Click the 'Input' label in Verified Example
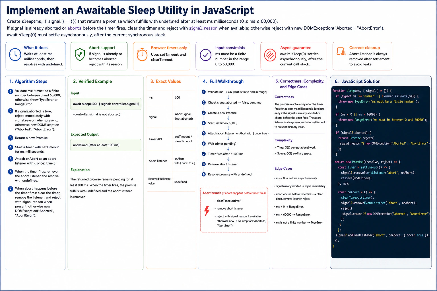The width and height of the screenshot is (437, 291). click(x=75, y=93)
